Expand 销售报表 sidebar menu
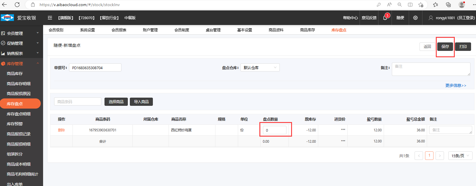Screen dimensions: 476x186 pyautogui.click(x=20, y=53)
